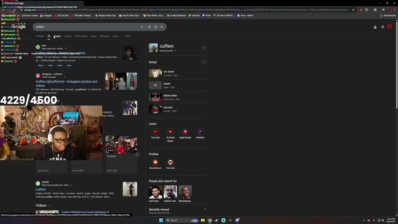Open File Explorer from the taskbar

point(203,220)
